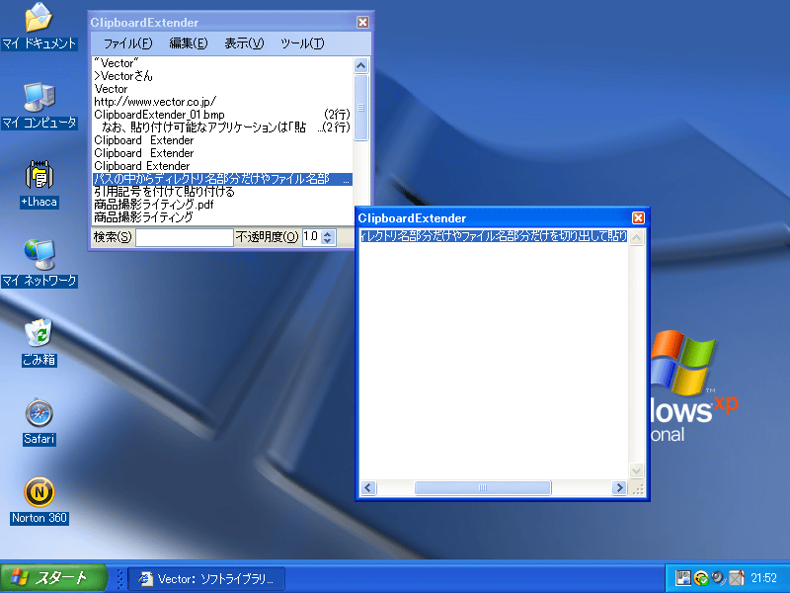Screen dimensions: 790x593
Task: Decrease opacity with the spinner down arrow
Action: [328, 241]
